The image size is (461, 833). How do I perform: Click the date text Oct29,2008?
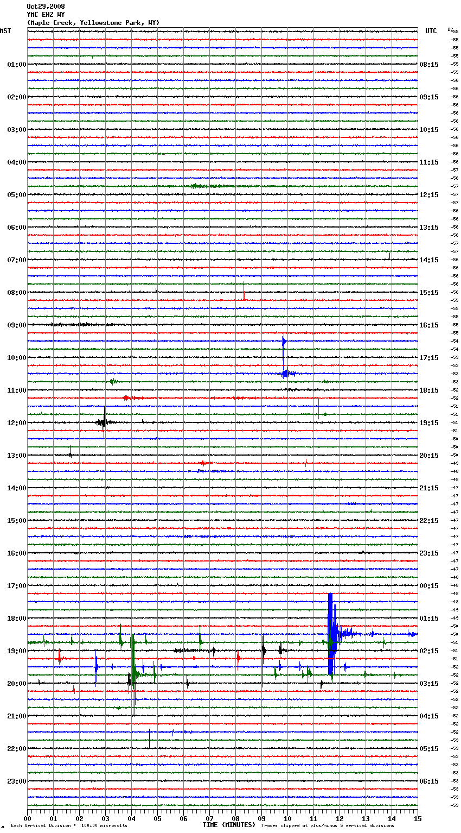(x=46, y=7)
